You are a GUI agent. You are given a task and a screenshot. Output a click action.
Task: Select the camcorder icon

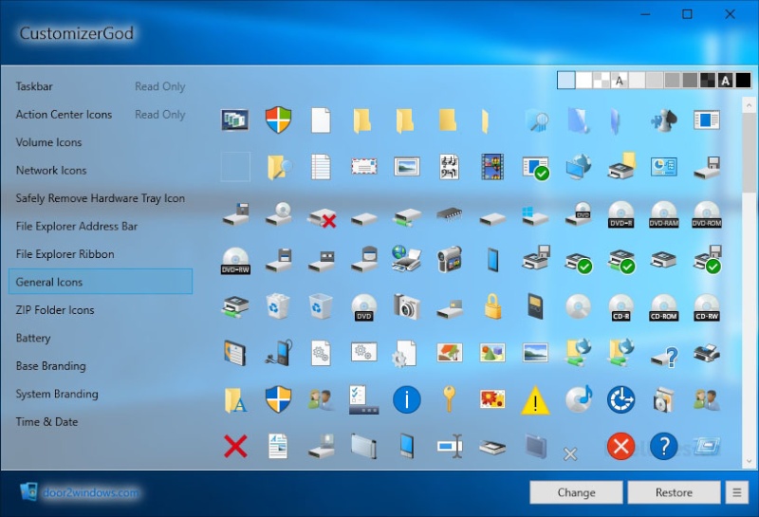(449, 260)
